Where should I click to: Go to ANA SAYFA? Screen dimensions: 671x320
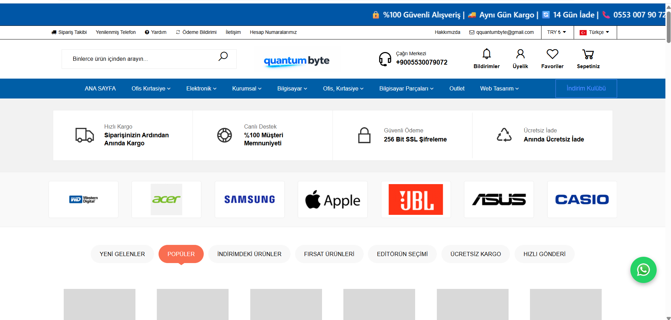(x=100, y=88)
